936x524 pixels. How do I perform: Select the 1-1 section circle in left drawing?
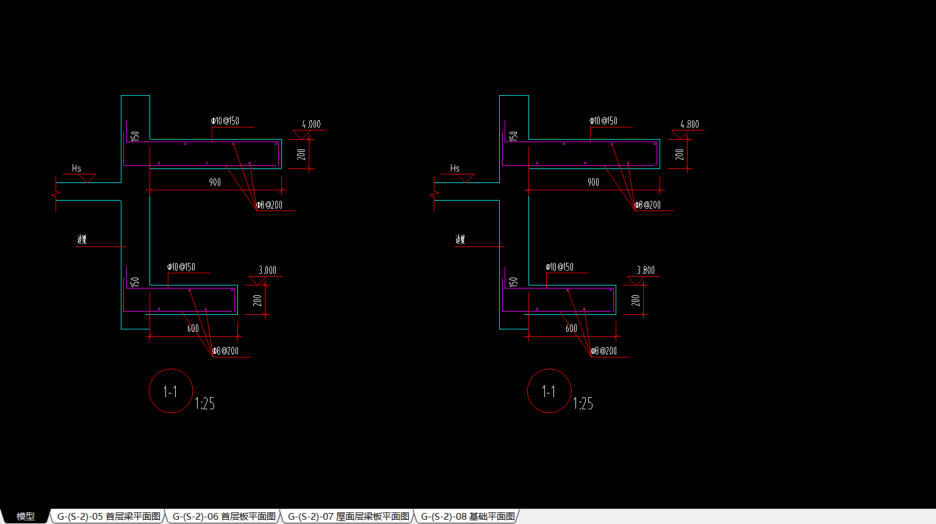pyautogui.click(x=171, y=391)
